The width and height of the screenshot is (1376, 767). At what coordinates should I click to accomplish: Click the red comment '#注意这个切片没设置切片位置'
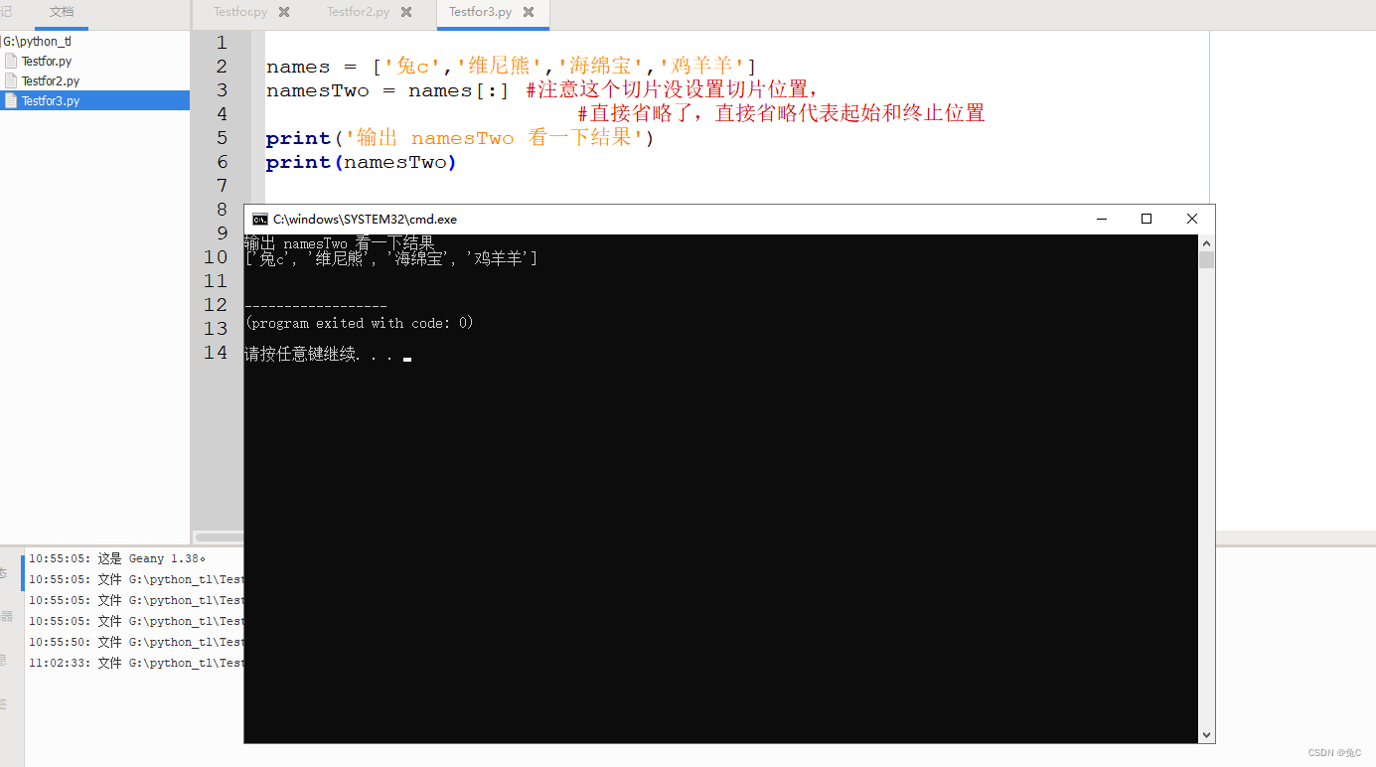pyautogui.click(x=673, y=90)
